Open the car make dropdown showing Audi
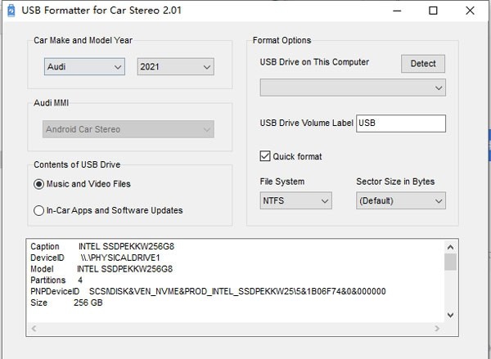Image resolution: width=491 pixels, height=359 pixels. coord(84,67)
